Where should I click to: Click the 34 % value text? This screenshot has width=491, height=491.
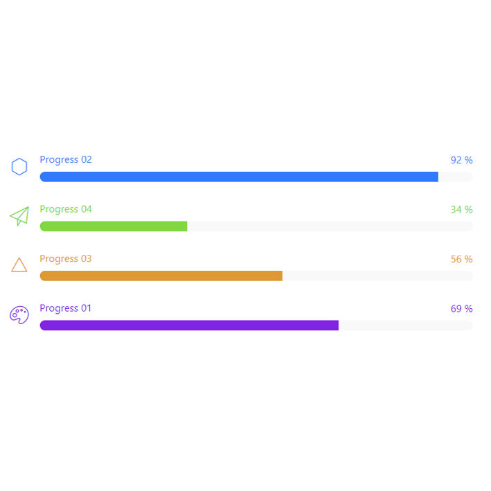tap(461, 210)
